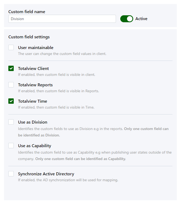This screenshot has width=180, height=204.
Task: Click the 'Totalview Client' label
Action: click(x=33, y=69)
